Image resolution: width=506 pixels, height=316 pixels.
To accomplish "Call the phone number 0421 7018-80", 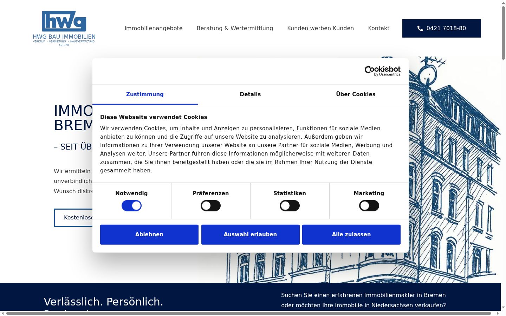I will pyautogui.click(x=442, y=28).
